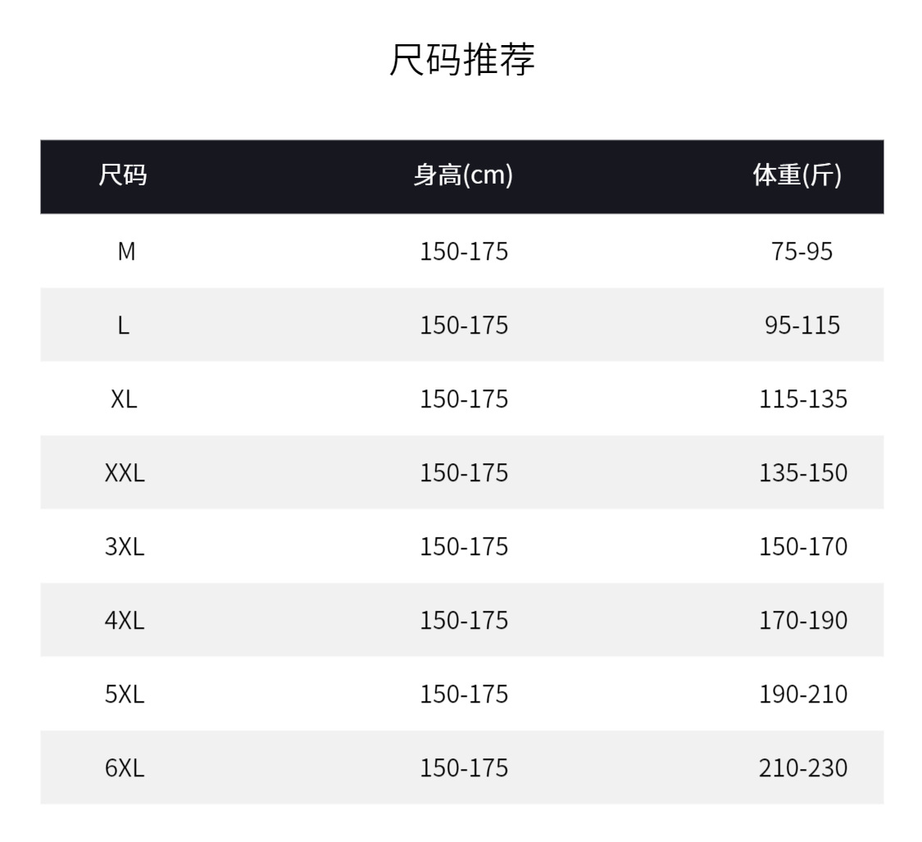The height and width of the screenshot is (842, 922).
Task: Click the 170-190 weight value
Action: 803,620
